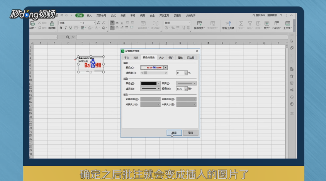Open the number format 常规 dropdown
Viewport: 326px width, 181px height.
(x=189, y=23)
